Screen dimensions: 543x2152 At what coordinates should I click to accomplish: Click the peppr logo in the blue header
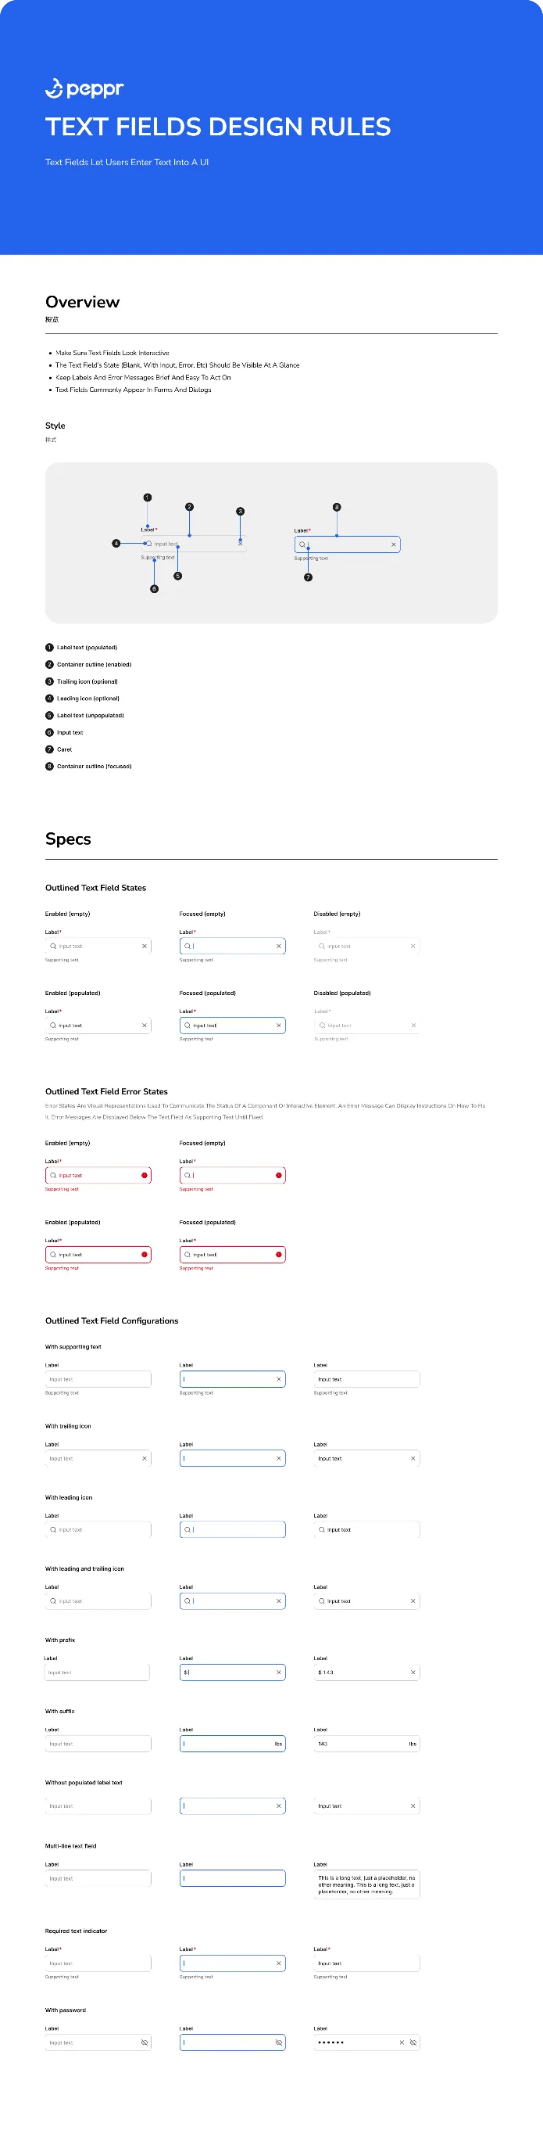tap(84, 88)
